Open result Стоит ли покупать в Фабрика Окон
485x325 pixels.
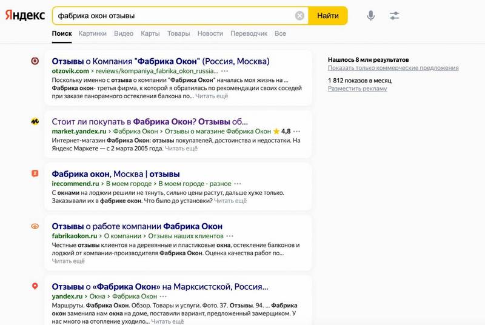(x=150, y=121)
